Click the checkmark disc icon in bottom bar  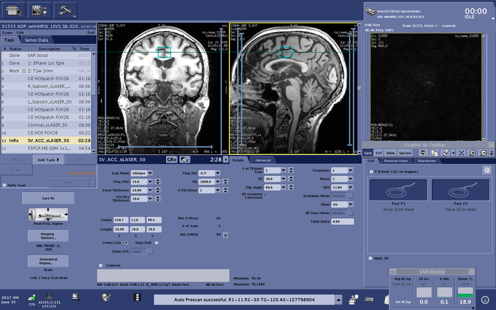click(106, 298)
